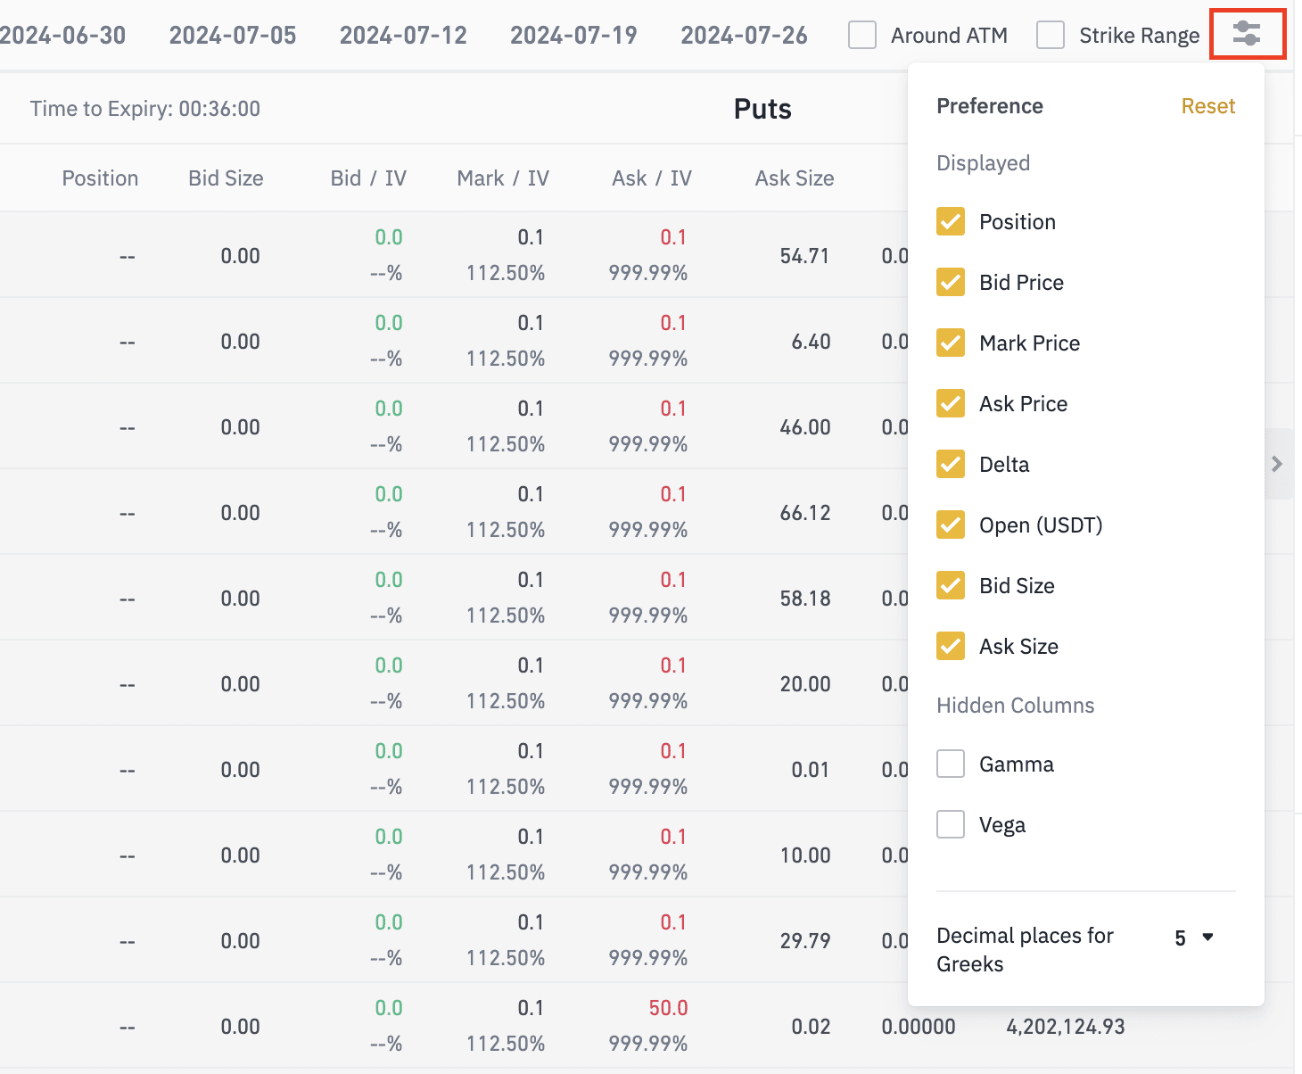This screenshot has width=1302, height=1074.
Task: Switch to the 2024-07-12 expiry tab
Action: (x=403, y=36)
